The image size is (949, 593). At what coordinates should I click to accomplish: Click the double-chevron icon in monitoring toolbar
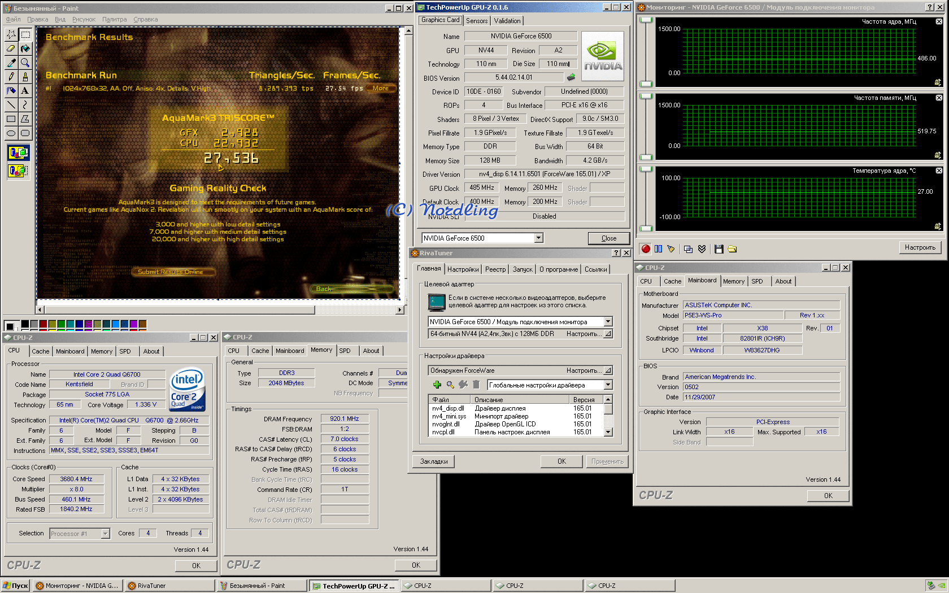coord(702,249)
